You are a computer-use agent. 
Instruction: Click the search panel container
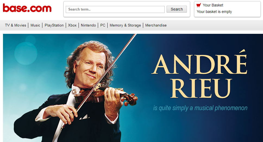127,9
